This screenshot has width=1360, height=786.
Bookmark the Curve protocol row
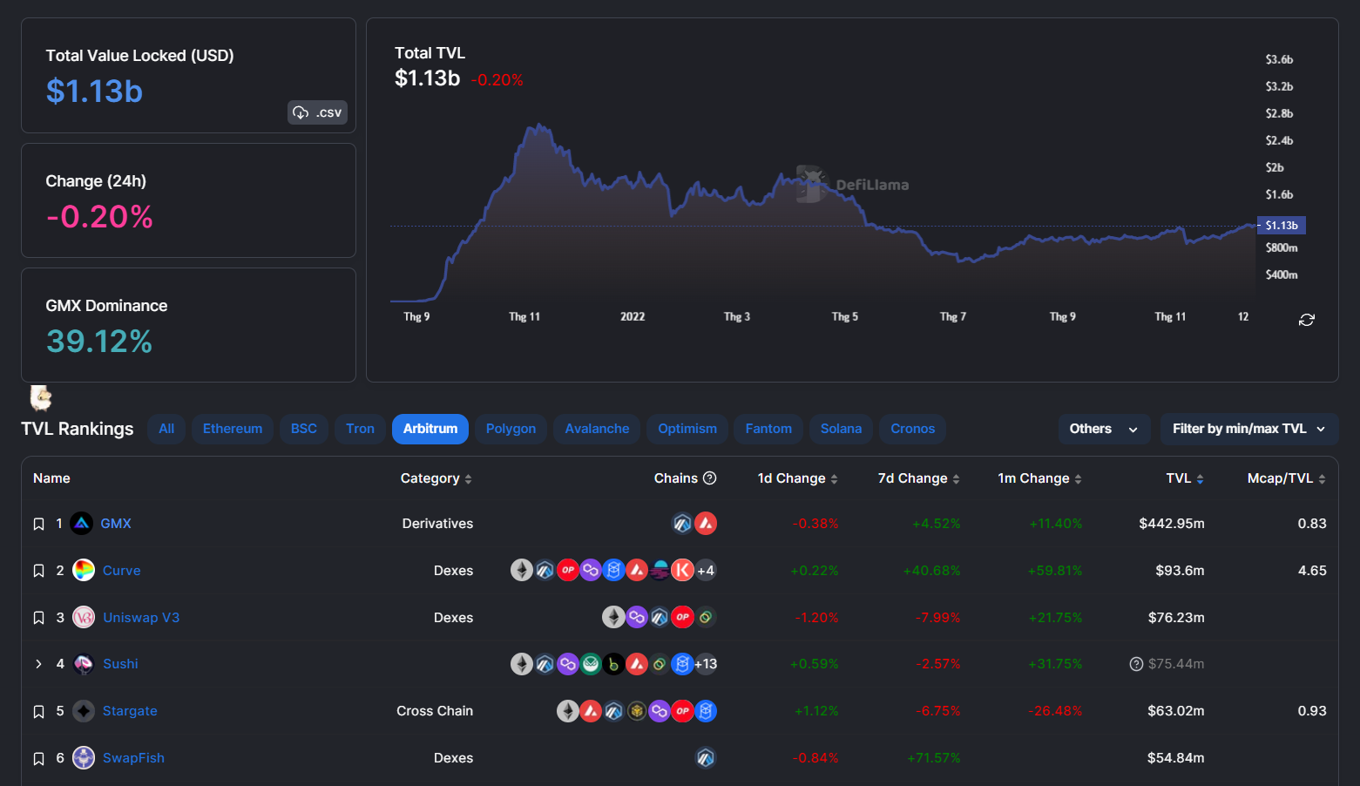pos(38,571)
